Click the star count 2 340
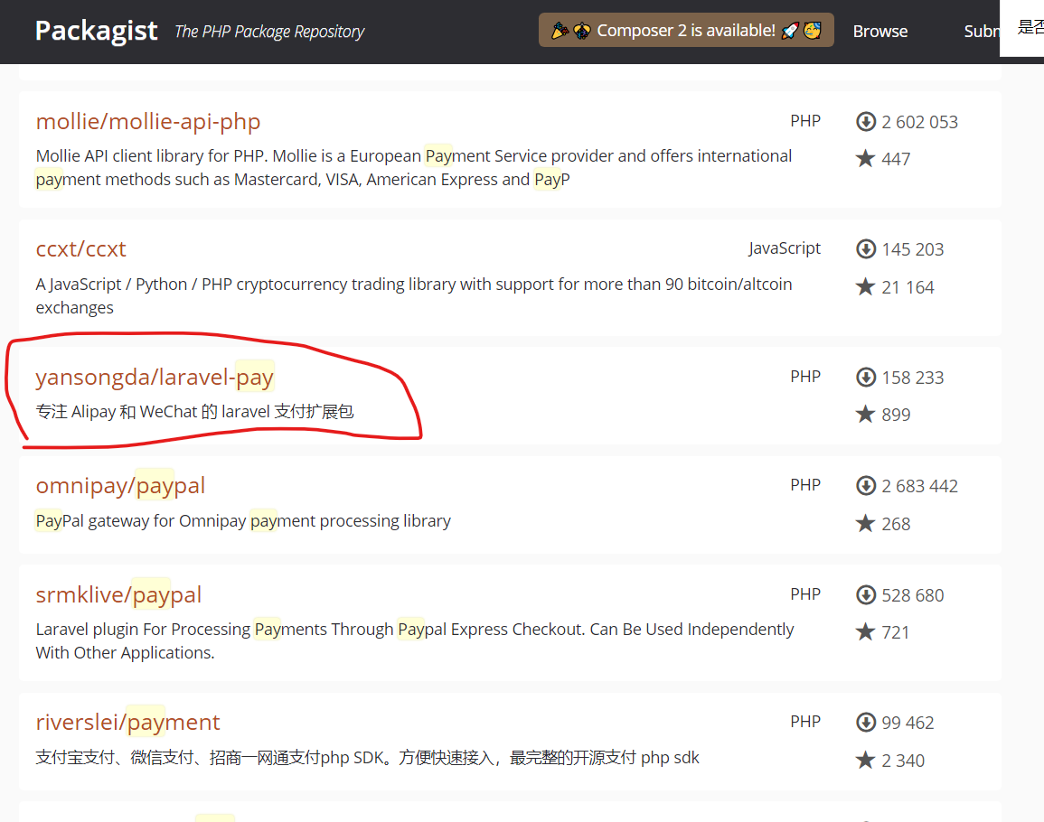The width and height of the screenshot is (1044, 822). pyautogui.click(x=904, y=760)
